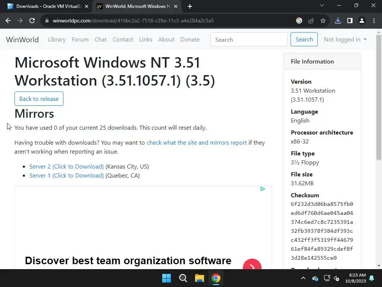Click the checksum value starting 6f232d3d
The height and width of the screenshot is (287, 382).
point(322,231)
